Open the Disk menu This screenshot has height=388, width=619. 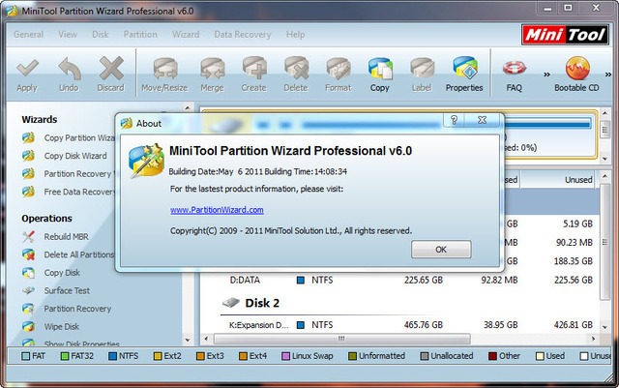(101, 35)
